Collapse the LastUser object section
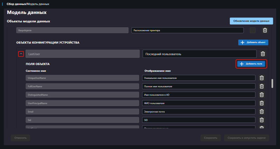 pyautogui.click(x=21, y=54)
